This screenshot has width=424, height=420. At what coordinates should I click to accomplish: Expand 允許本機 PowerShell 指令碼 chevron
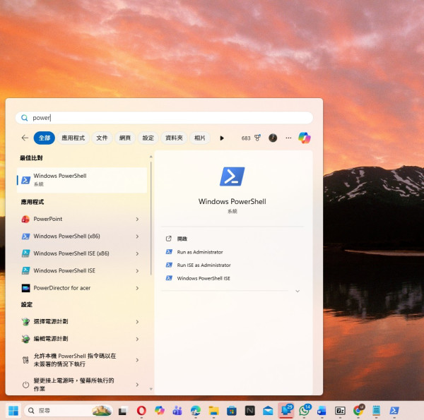137,360
